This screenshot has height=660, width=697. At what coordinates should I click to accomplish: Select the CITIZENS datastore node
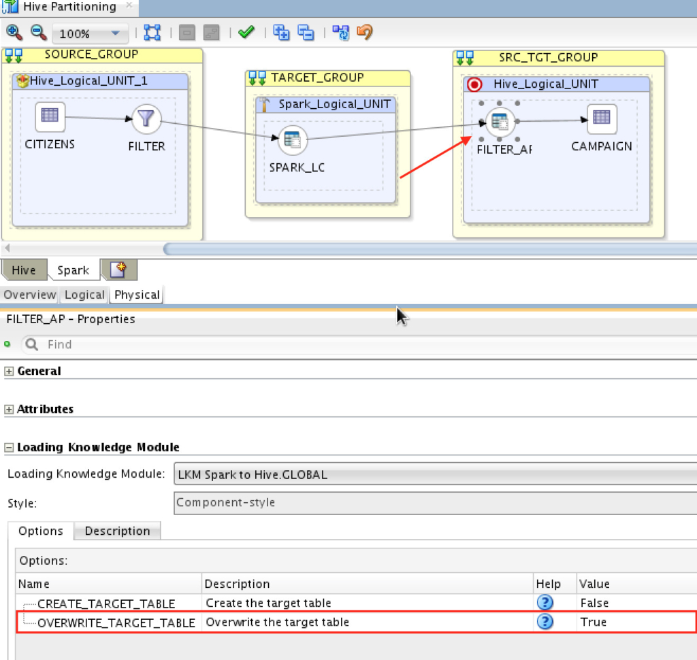[x=50, y=116]
